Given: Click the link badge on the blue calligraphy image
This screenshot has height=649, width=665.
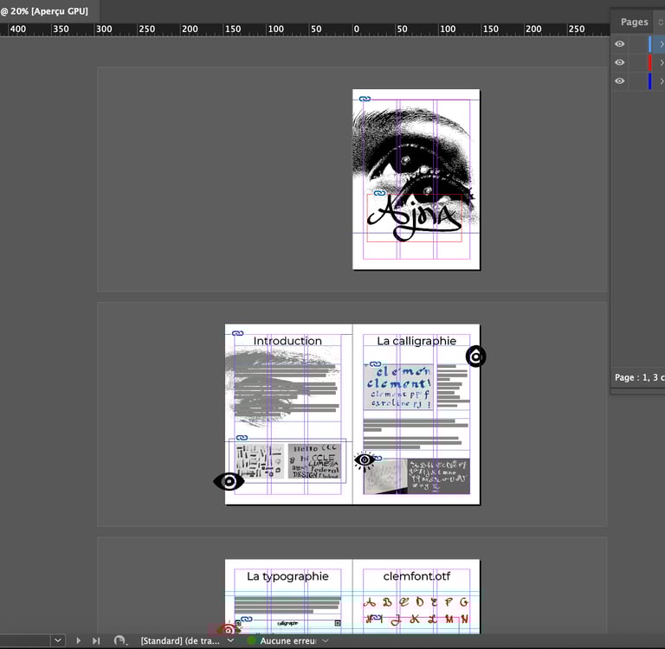Looking at the screenshot, I should (x=375, y=363).
